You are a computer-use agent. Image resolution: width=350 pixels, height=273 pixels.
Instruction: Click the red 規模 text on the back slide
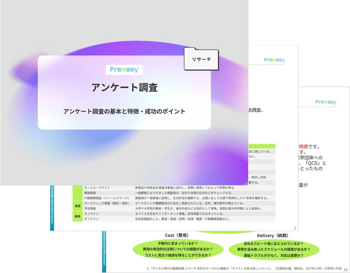[303, 147]
